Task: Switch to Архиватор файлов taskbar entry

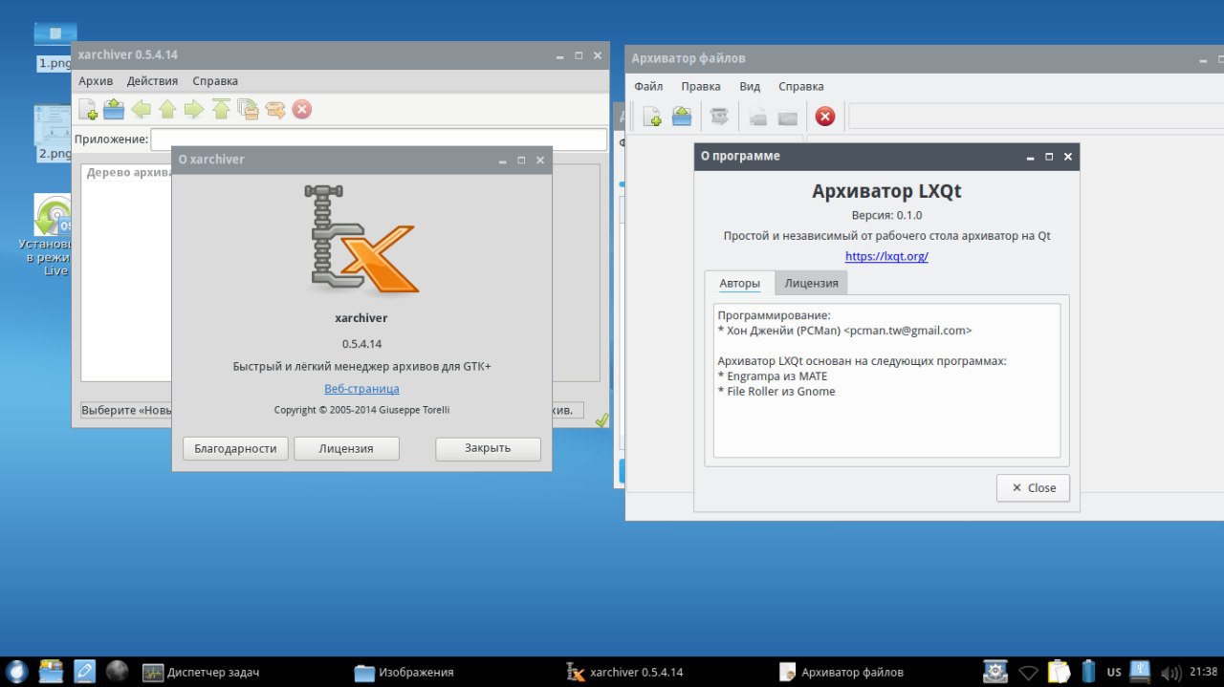Action: point(841,672)
